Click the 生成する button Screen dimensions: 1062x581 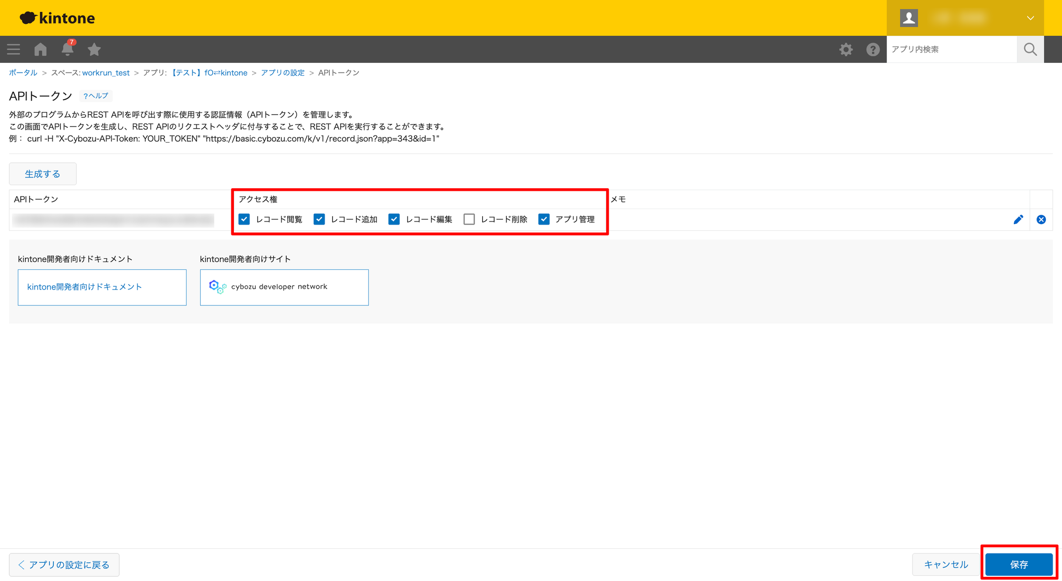(43, 174)
